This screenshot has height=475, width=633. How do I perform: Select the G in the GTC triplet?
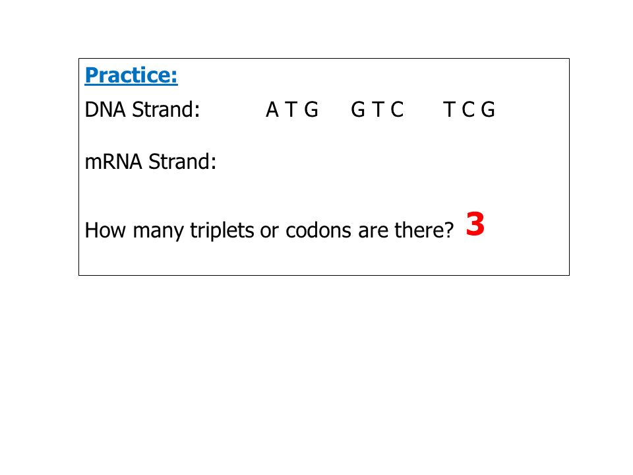(357, 110)
